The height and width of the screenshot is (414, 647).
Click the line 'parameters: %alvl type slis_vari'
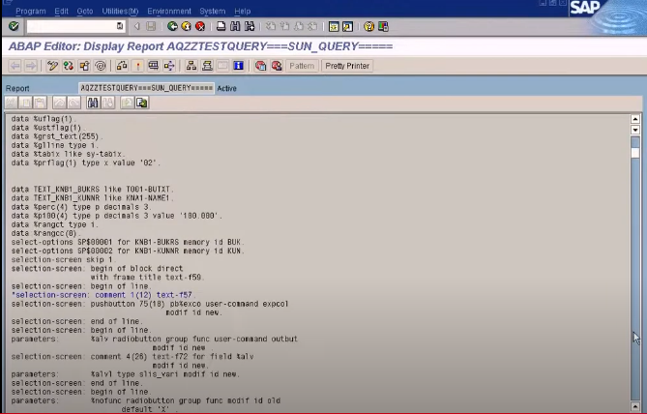[126, 374]
